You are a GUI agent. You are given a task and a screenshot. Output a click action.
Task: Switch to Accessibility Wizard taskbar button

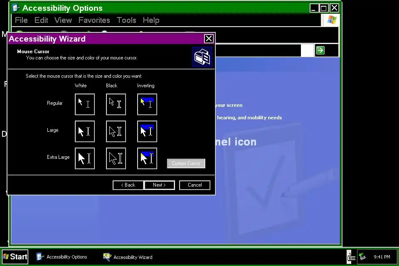point(128,257)
